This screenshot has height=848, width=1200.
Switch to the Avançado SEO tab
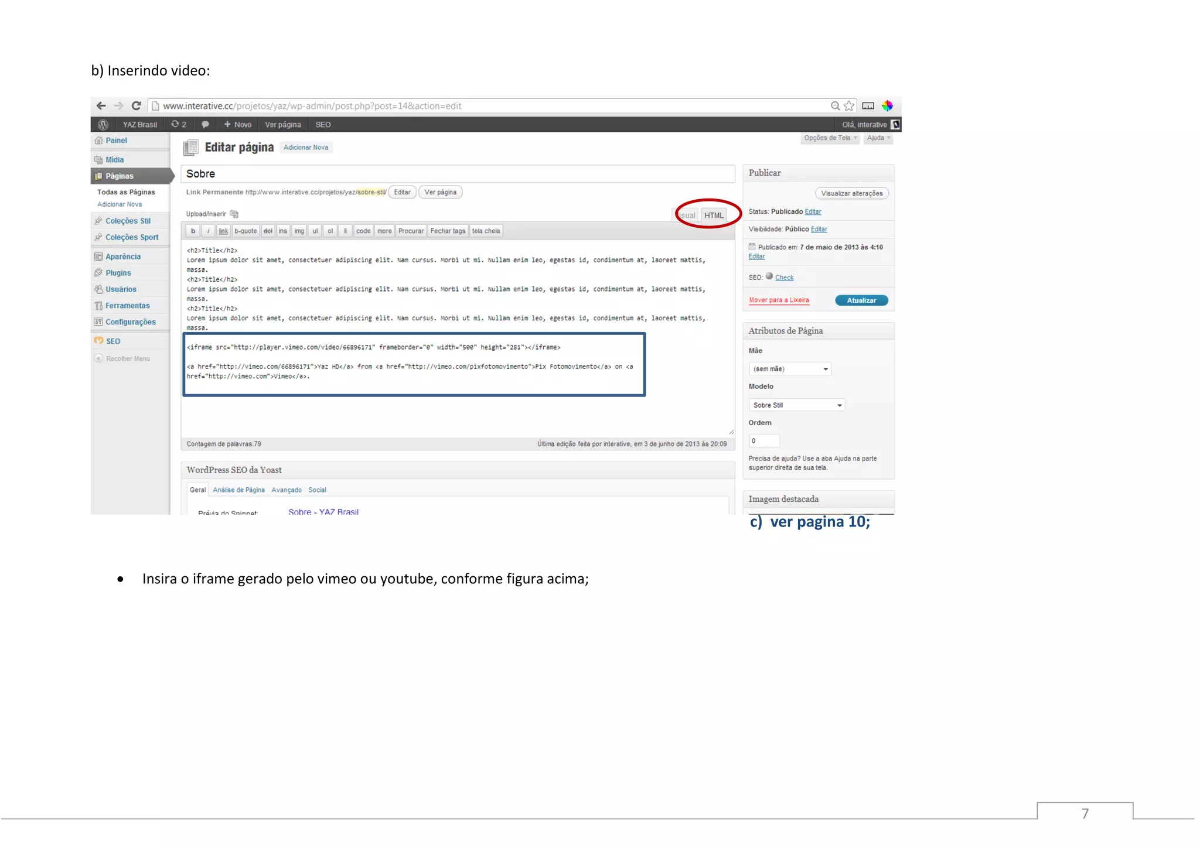coord(287,490)
